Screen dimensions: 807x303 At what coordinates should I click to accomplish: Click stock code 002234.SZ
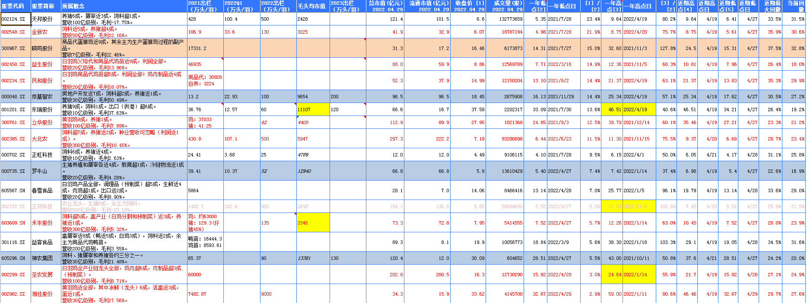16,81
